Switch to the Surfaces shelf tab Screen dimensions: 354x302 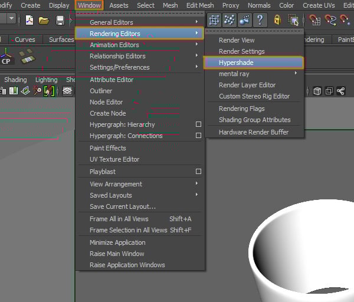tap(61, 40)
